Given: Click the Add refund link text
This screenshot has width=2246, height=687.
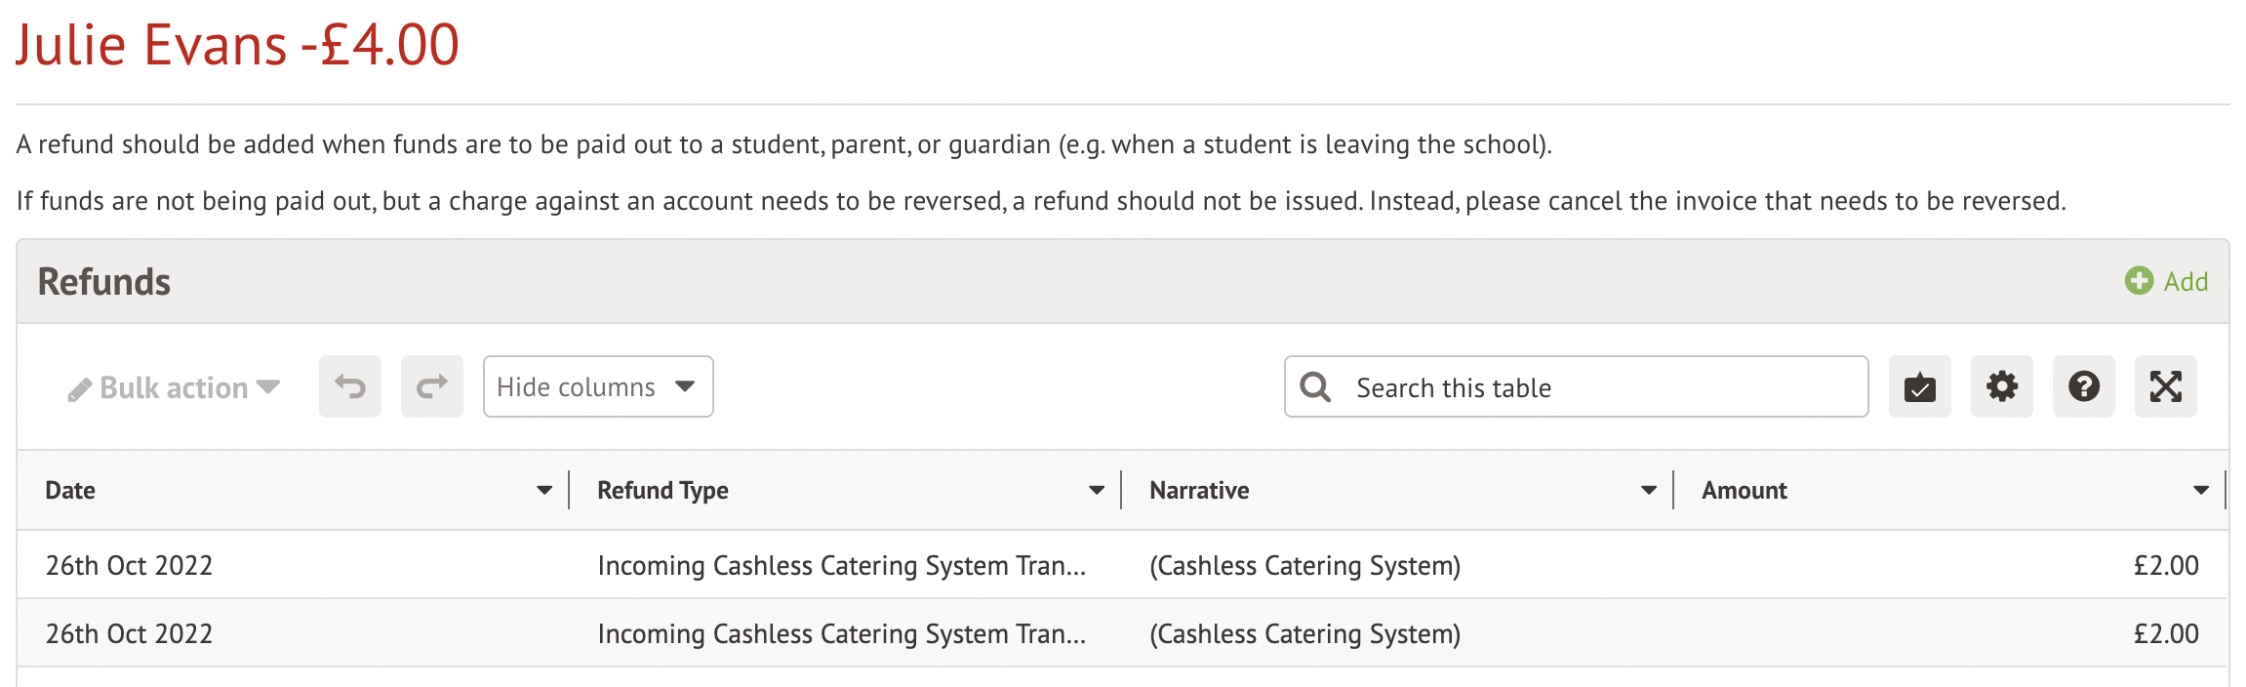Looking at the screenshot, I should (2186, 282).
